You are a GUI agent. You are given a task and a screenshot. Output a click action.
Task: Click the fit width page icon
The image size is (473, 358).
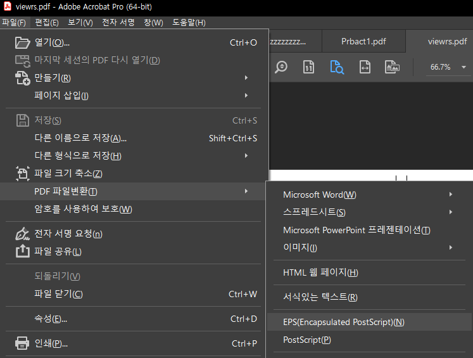pos(365,67)
